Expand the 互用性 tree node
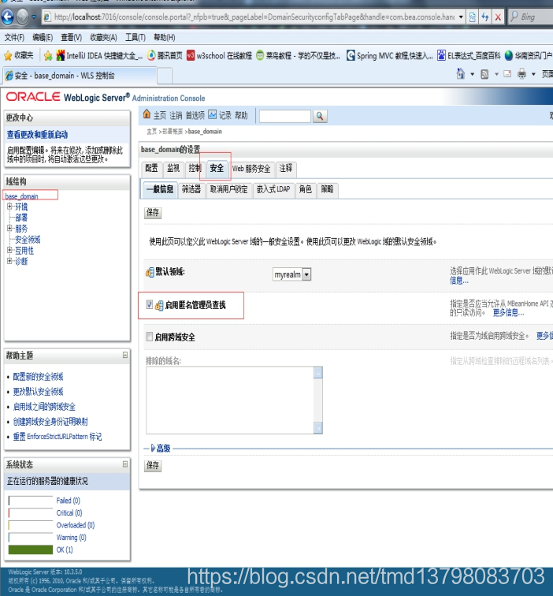Image resolution: width=553 pixels, height=596 pixels. click(x=10, y=250)
